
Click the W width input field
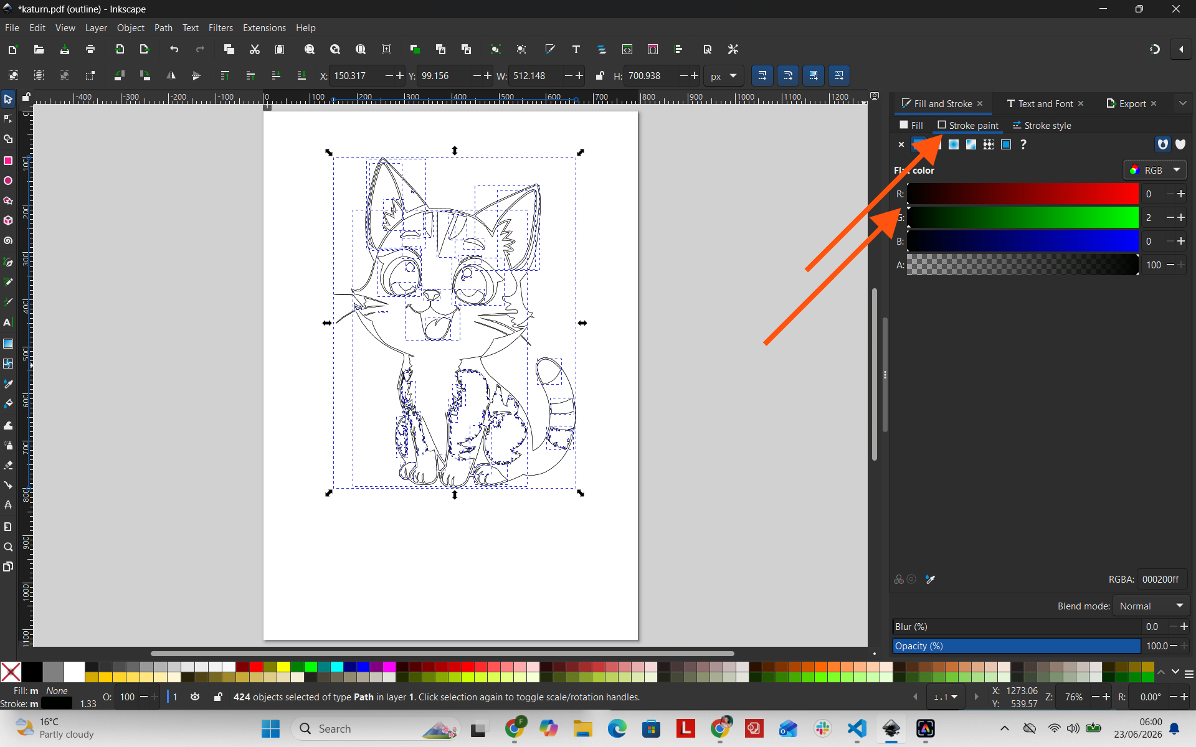(x=536, y=76)
